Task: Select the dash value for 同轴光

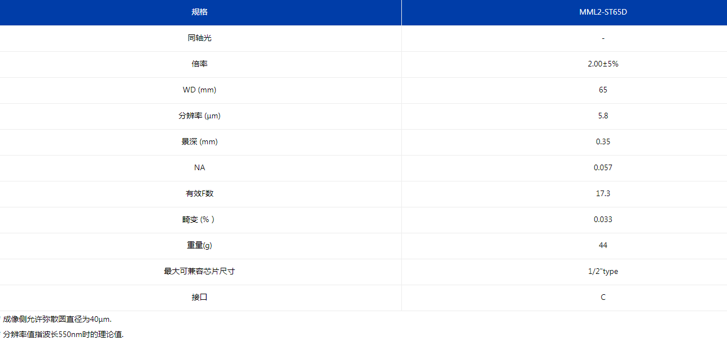Action: pyautogui.click(x=603, y=38)
